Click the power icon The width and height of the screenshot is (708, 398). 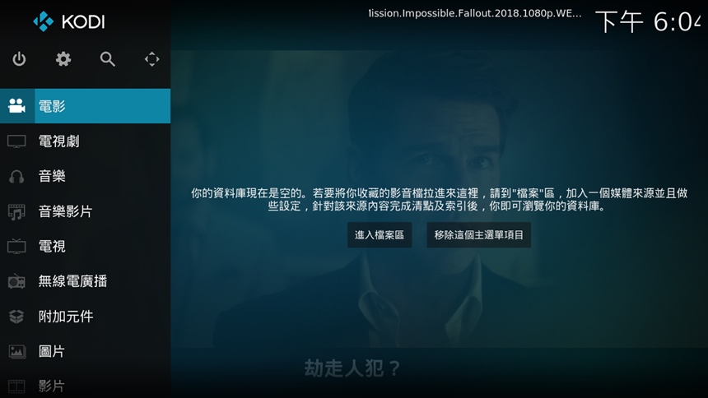pyautogui.click(x=19, y=59)
